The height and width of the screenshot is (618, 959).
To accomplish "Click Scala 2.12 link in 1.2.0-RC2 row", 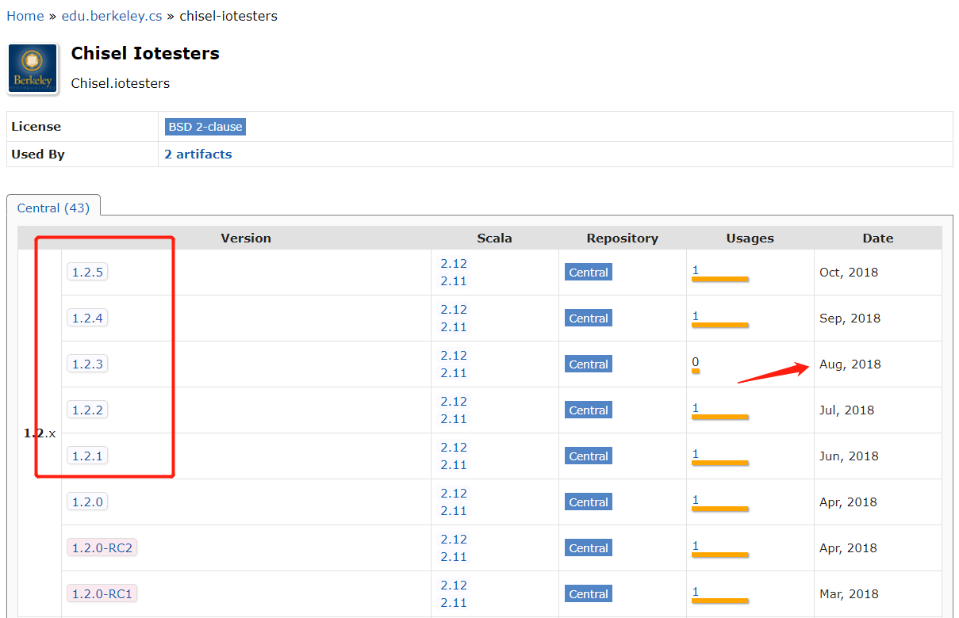I will tap(454, 540).
